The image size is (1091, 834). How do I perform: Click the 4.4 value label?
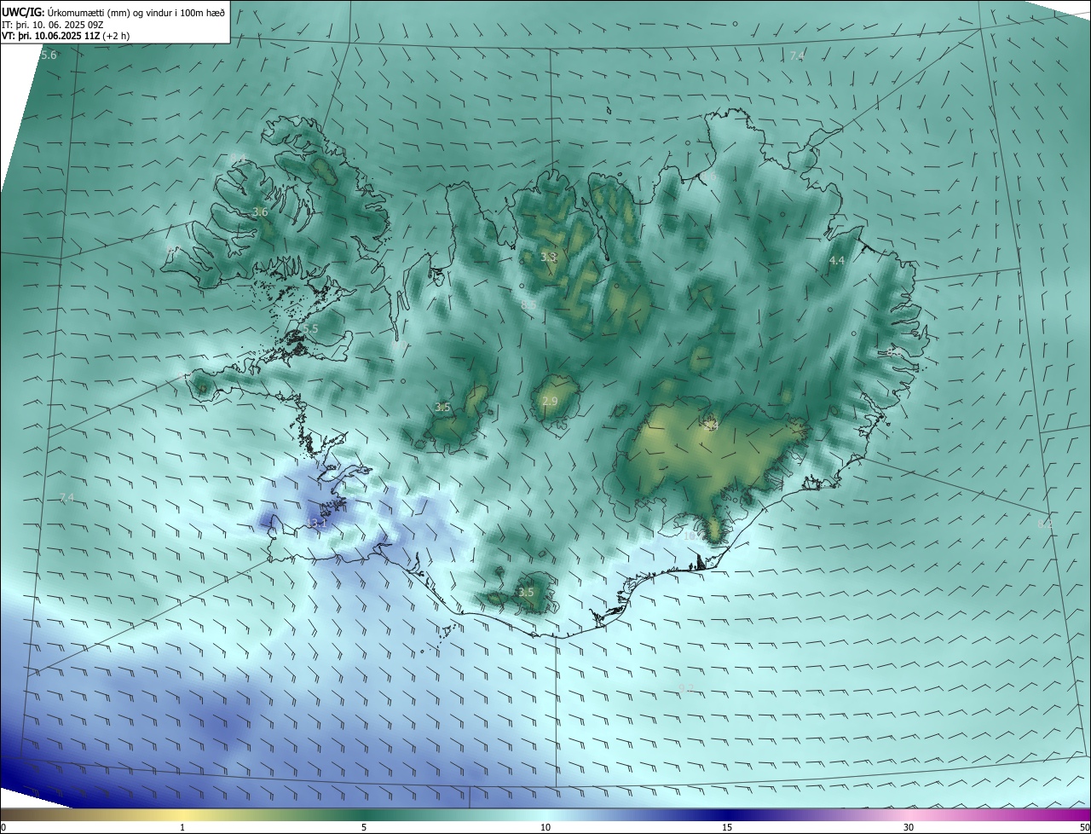[837, 261]
